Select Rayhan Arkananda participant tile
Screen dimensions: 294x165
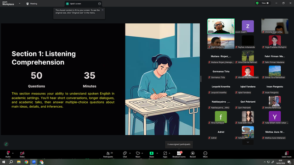[248, 41]
